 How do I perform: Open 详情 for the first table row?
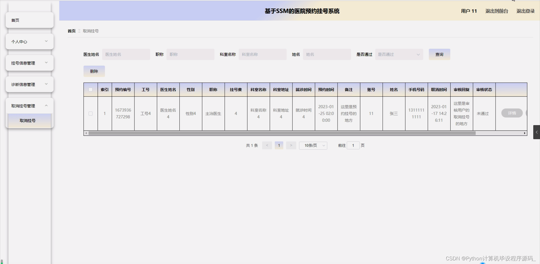(x=512, y=113)
